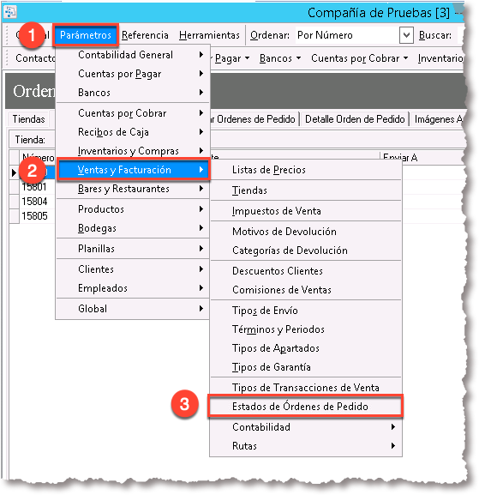This screenshot has width=479, height=495.
Task: Switch to the Tiendas tab
Action: pos(28,119)
